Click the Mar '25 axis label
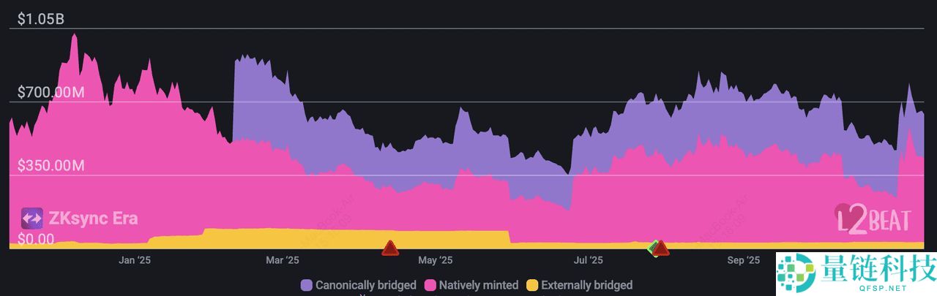 [283, 259]
